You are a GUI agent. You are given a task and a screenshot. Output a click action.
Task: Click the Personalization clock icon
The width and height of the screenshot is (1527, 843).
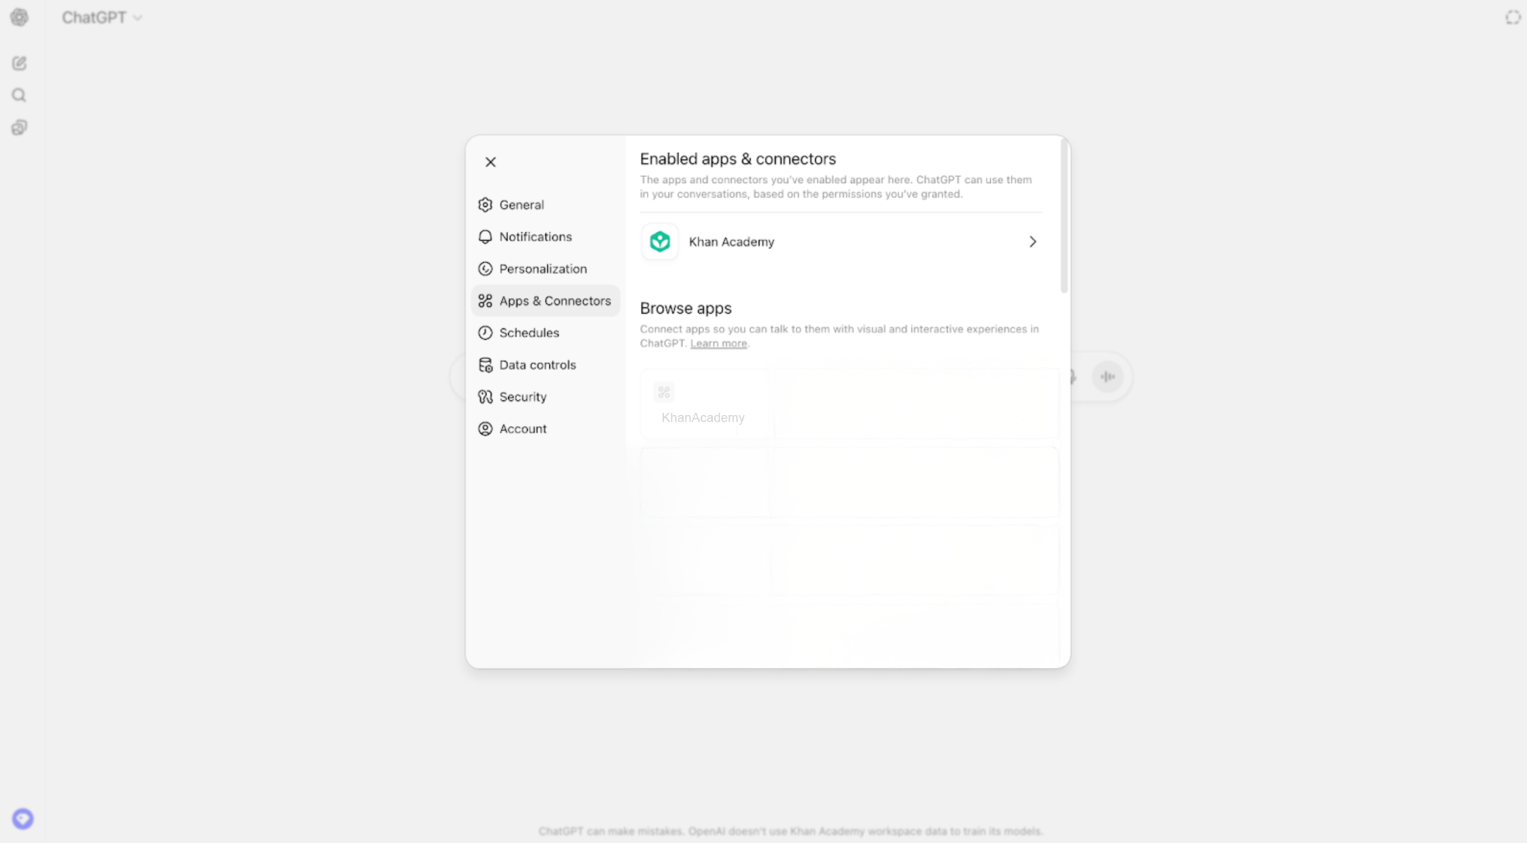485,269
